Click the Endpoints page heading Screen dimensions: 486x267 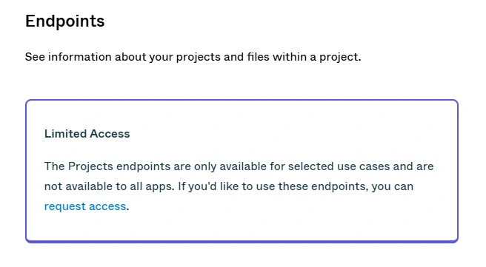64,21
